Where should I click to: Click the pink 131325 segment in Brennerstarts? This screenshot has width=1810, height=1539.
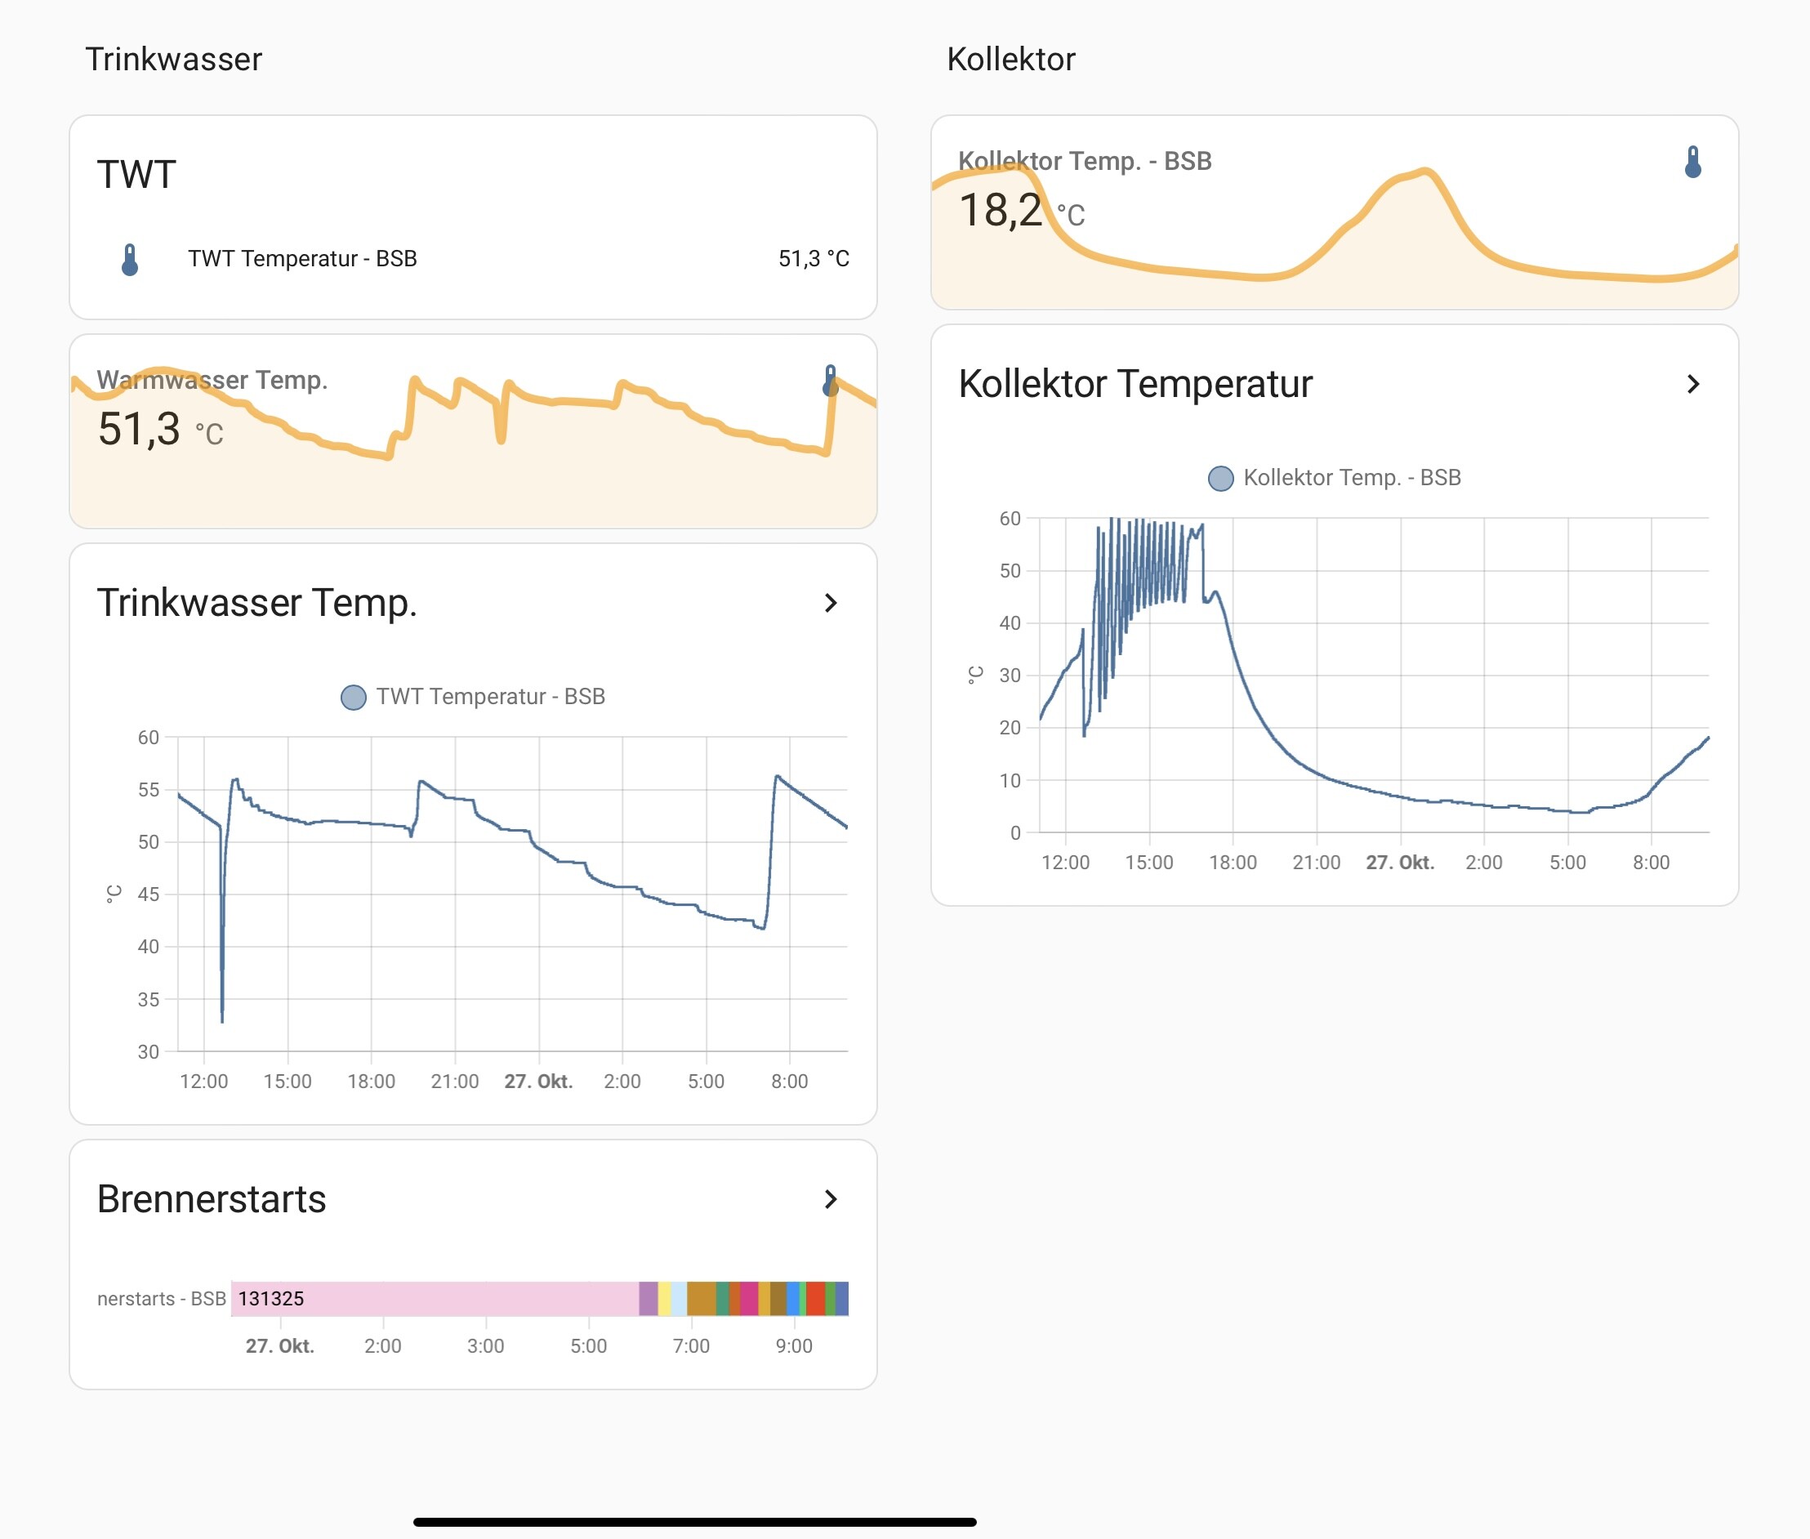435,1298
